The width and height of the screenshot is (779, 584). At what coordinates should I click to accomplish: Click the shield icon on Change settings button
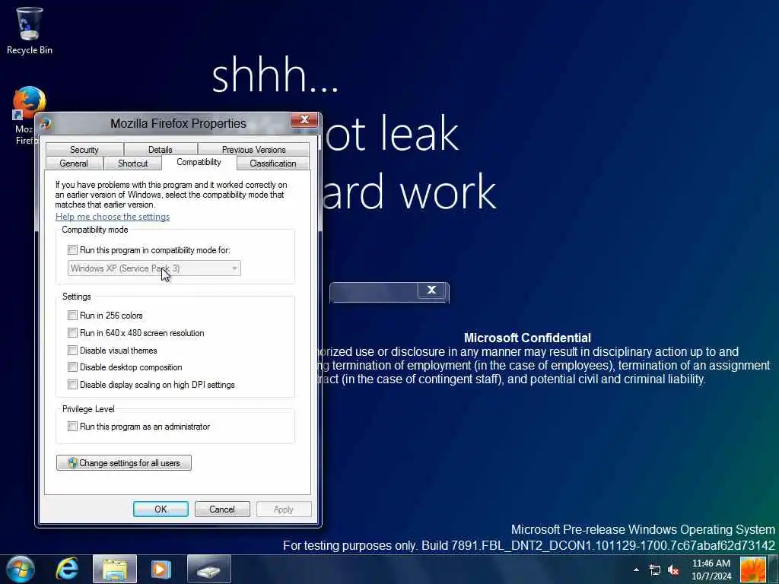(x=72, y=463)
